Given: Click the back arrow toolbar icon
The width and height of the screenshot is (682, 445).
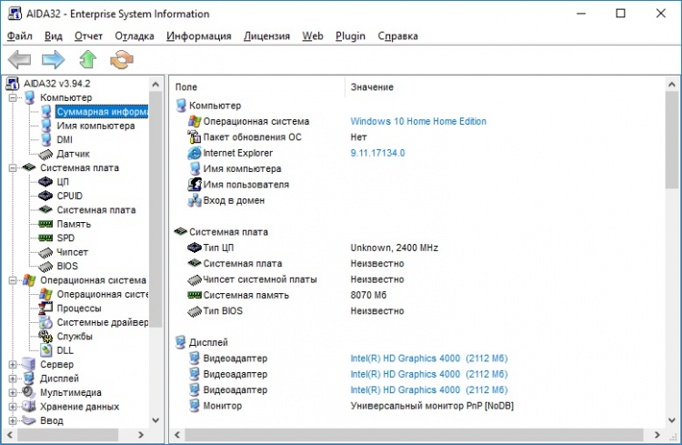Looking at the screenshot, I should click(20, 60).
